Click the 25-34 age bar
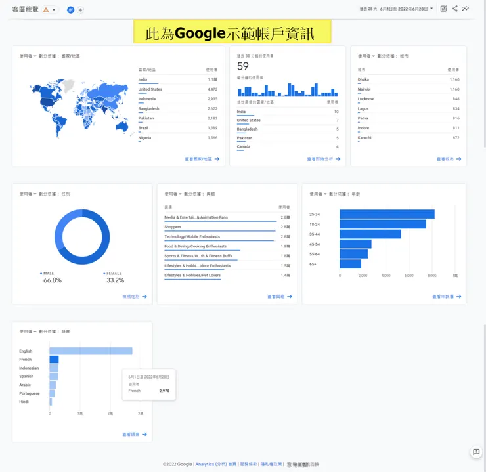Viewport: 486px width, 472px height. coord(387,214)
